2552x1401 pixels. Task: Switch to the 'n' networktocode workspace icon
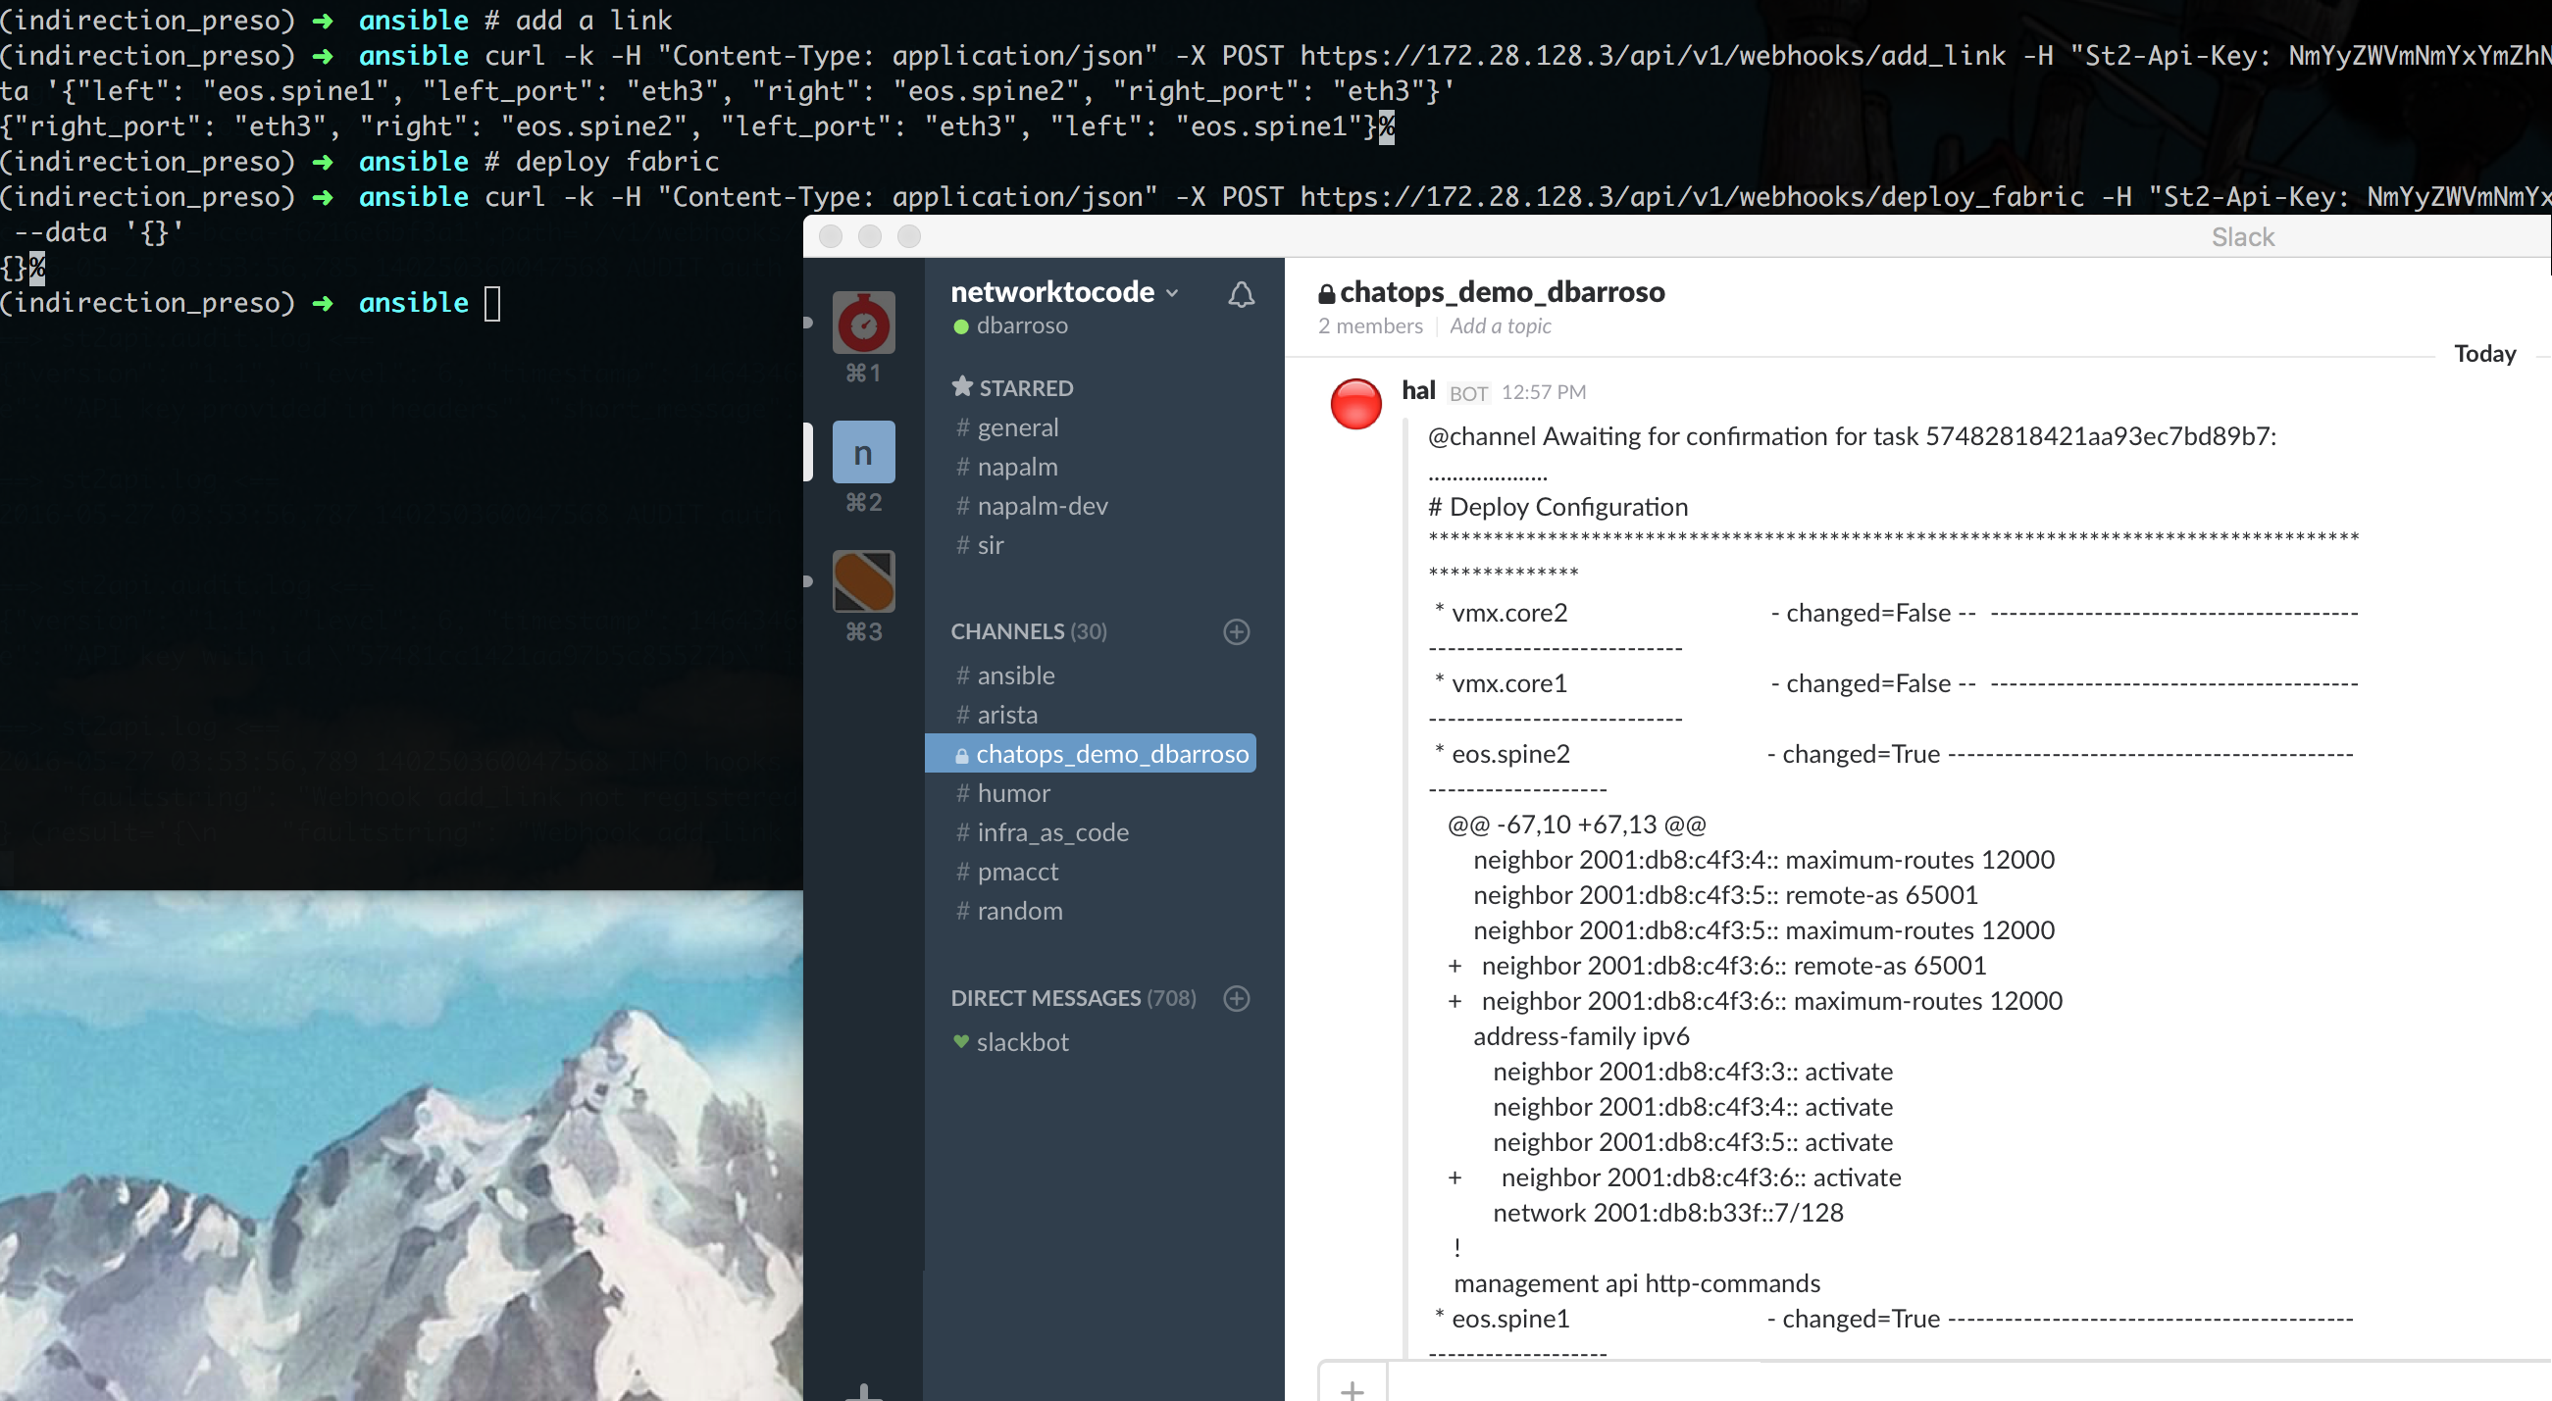click(x=863, y=453)
